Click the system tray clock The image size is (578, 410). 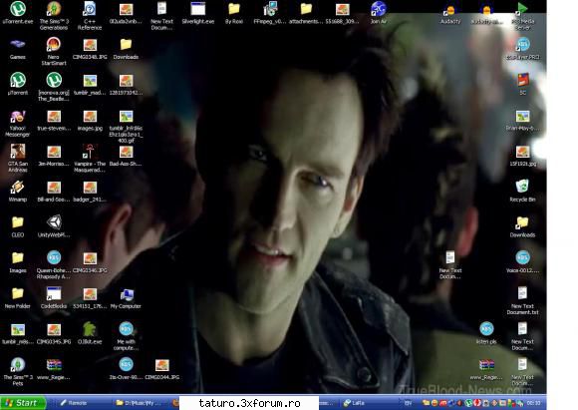point(534,403)
